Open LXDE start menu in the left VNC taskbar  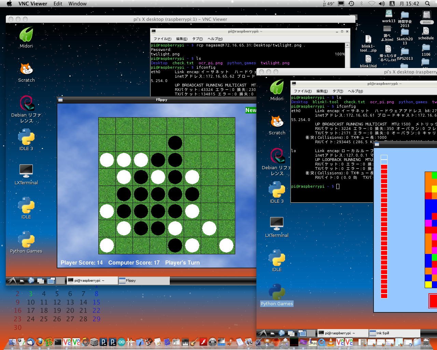pos(12,281)
